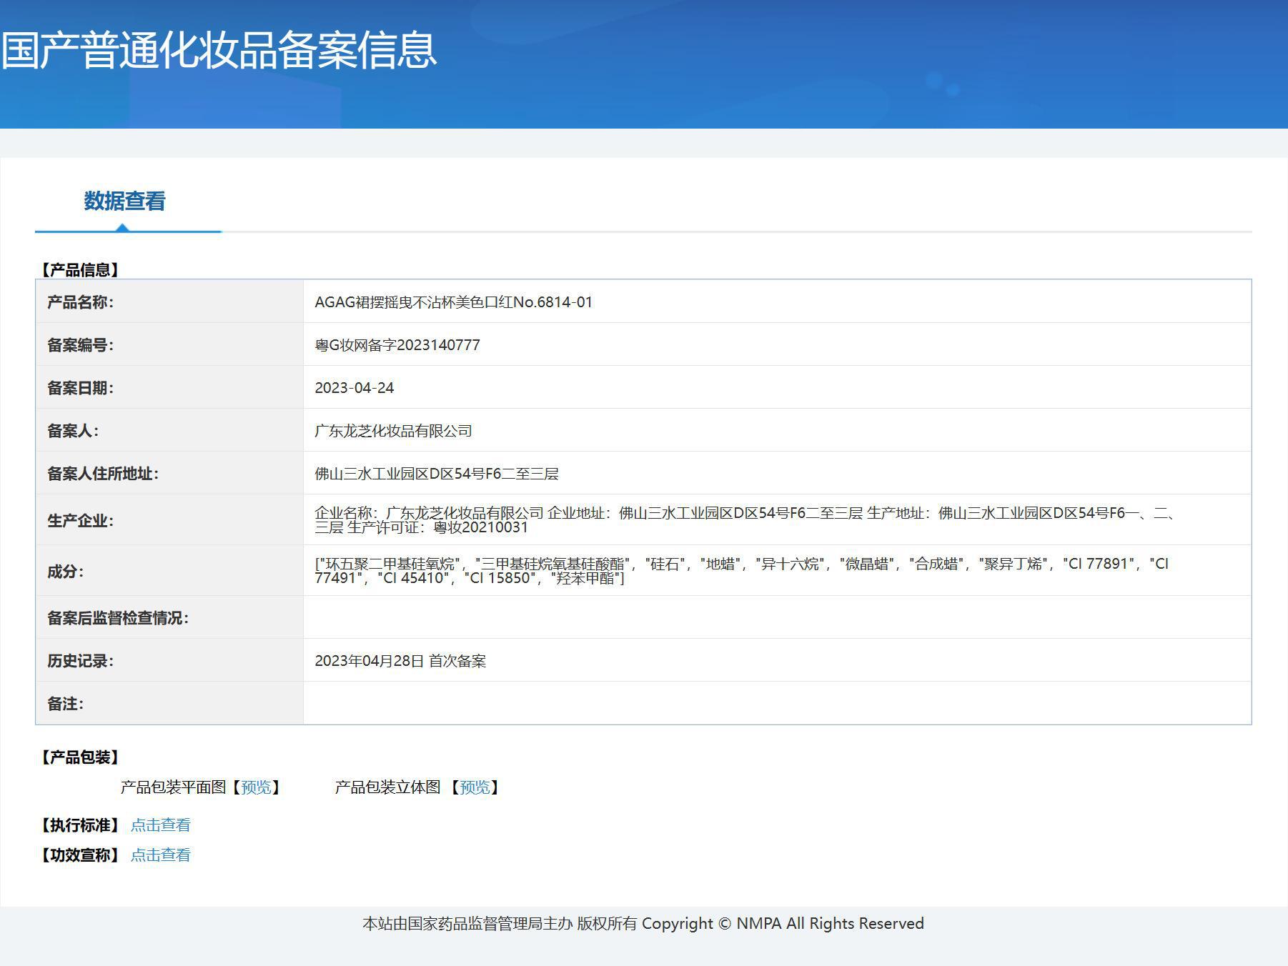Click the 备注 row label

[x=65, y=704]
